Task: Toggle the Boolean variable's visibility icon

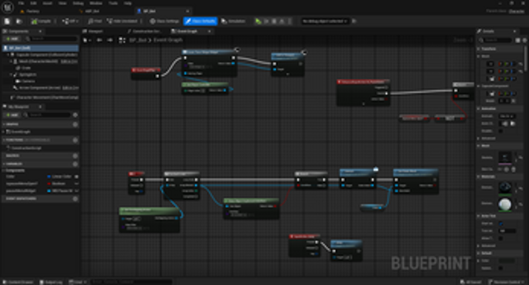Action: pyautogui.click(x=76, y=183)
